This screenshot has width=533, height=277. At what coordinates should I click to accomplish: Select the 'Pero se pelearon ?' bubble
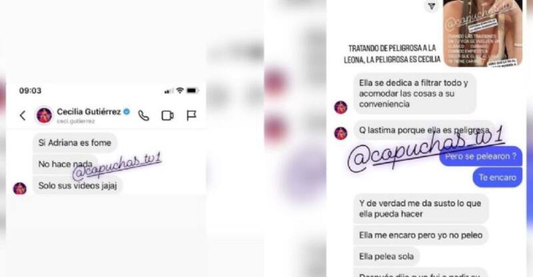(480, 156)
